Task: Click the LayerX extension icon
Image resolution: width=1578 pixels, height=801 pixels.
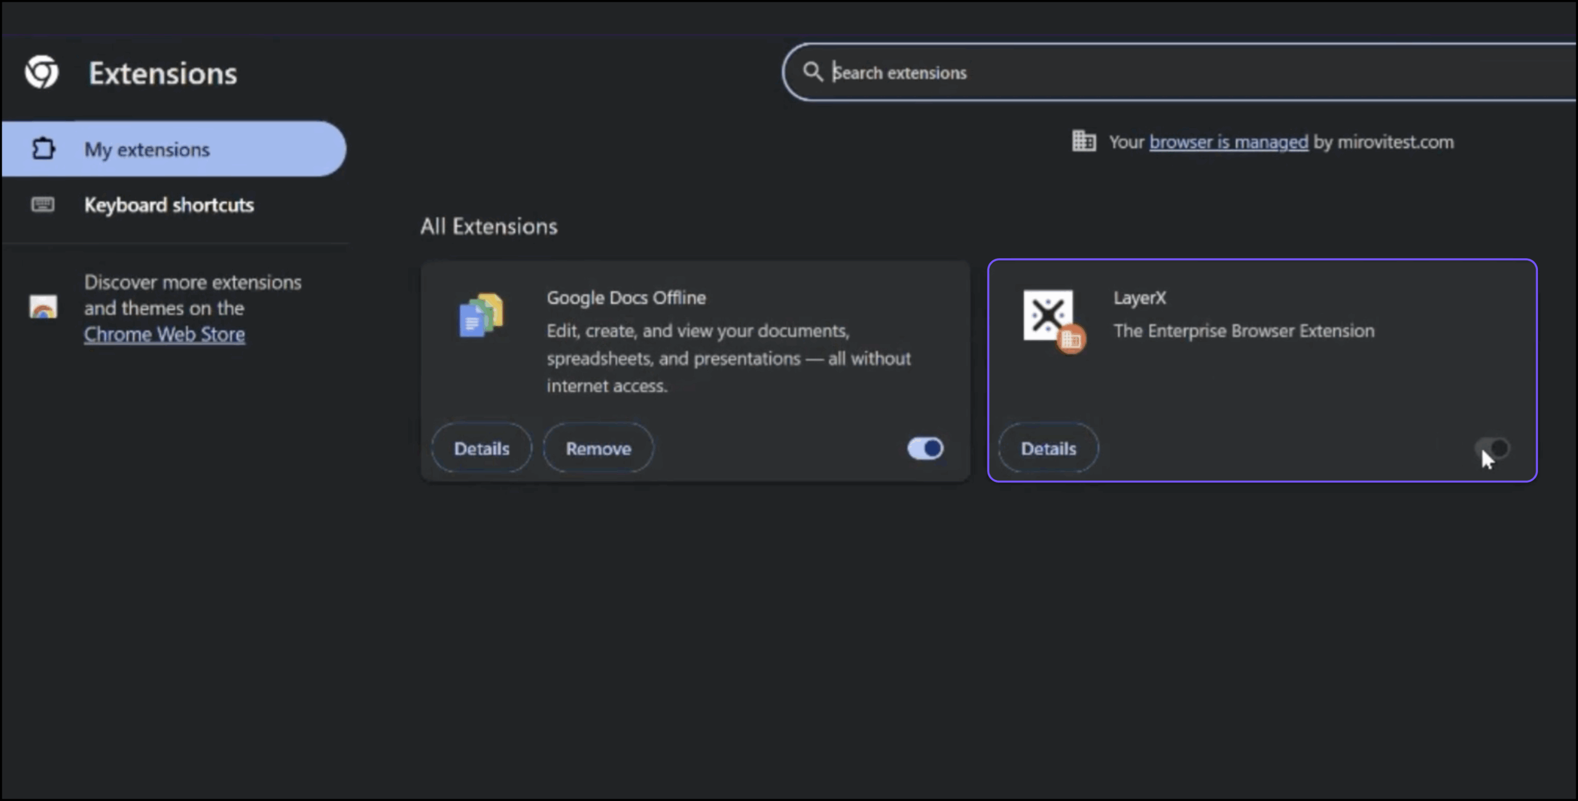Action: pyautogui.click(x=1047, y=315)
